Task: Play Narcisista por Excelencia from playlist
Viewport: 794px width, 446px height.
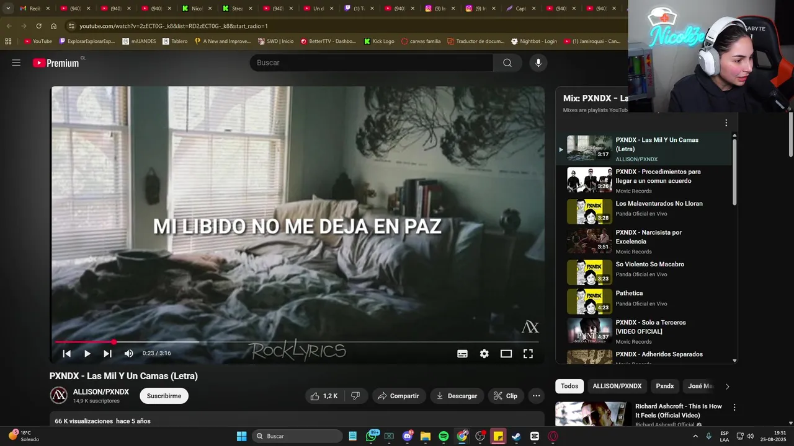Action: coord(645,241)
